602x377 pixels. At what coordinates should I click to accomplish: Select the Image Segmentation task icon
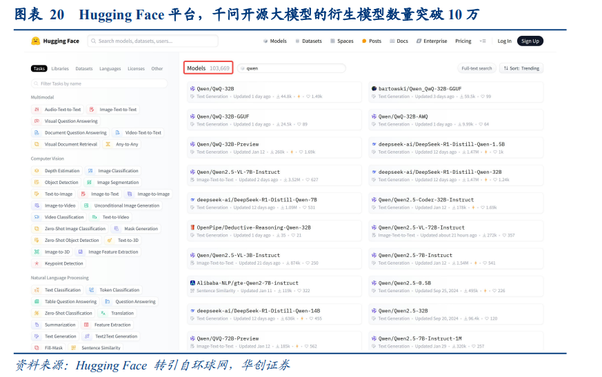pos(89,183)
